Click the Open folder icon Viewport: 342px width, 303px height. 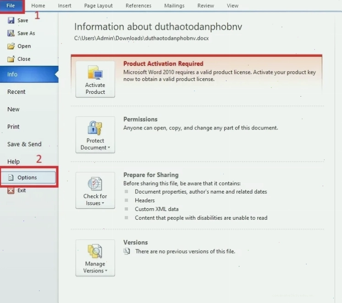pos(11,46)
